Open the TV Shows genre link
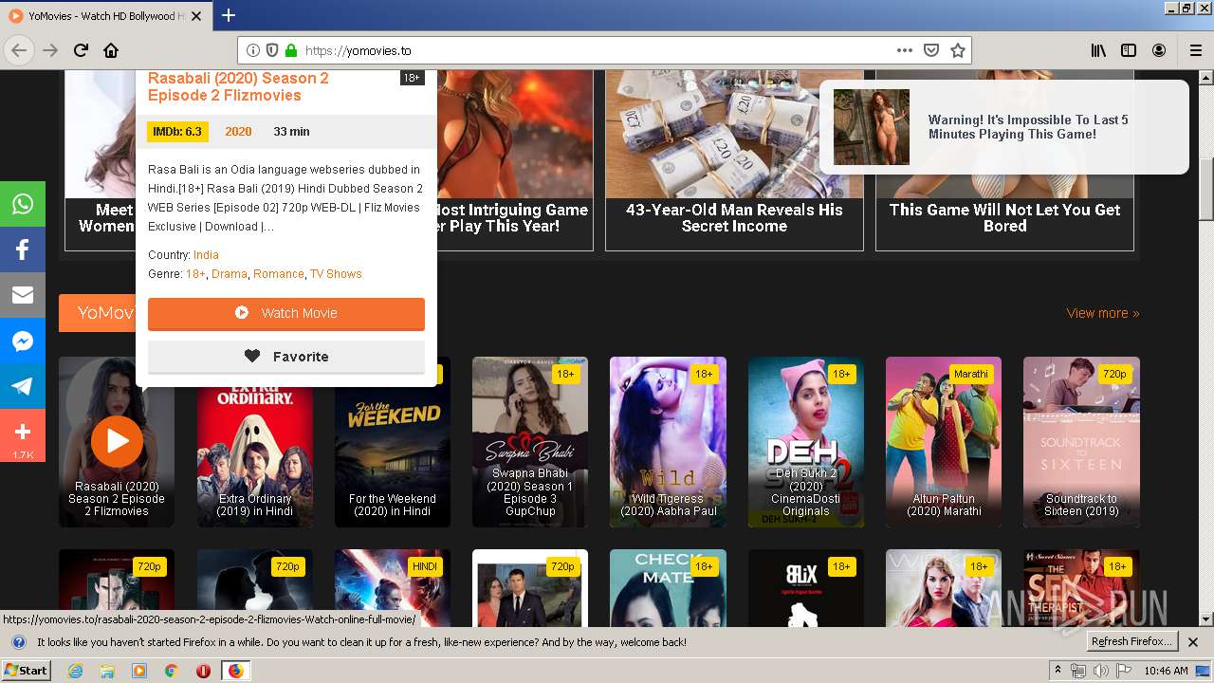The height and width of the screenshot is (683, 1214). pos(336,274)
